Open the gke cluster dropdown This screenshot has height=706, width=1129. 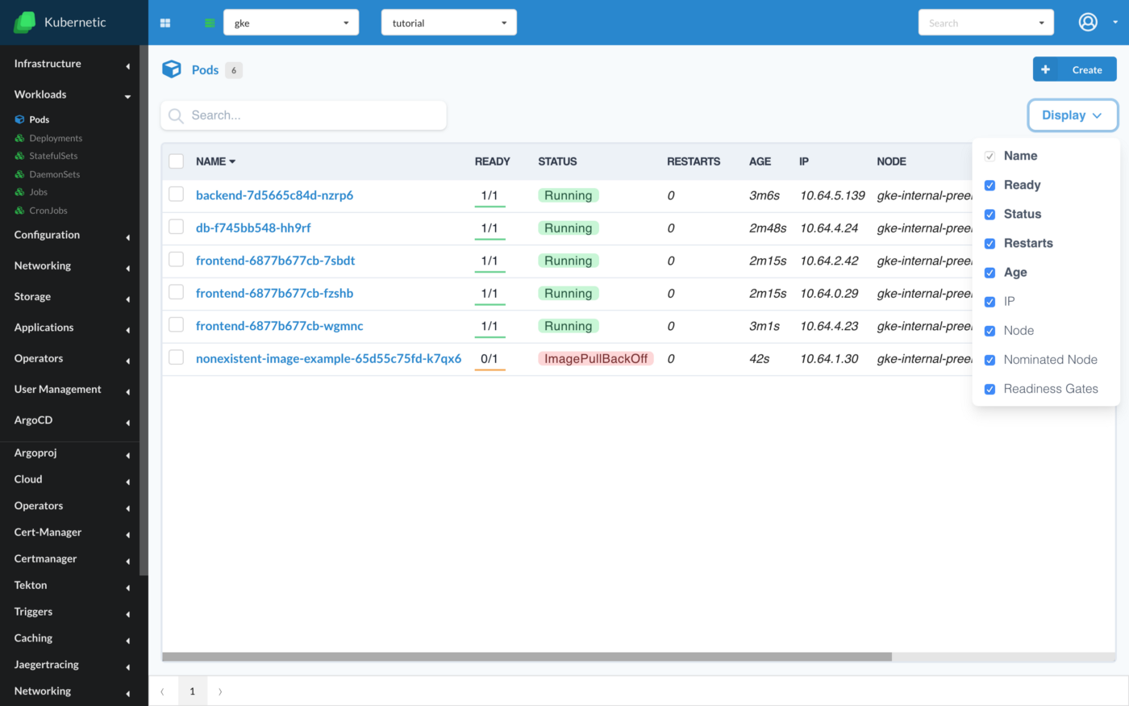tap(290, 23)
